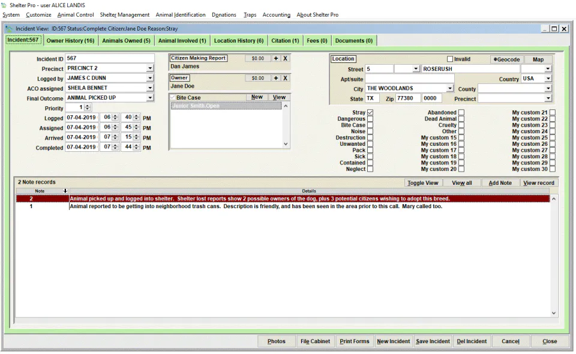The height and width of the screenshot is (354, 576).
Task: Clear the Owner using its X icon
Action: [285, 78]
